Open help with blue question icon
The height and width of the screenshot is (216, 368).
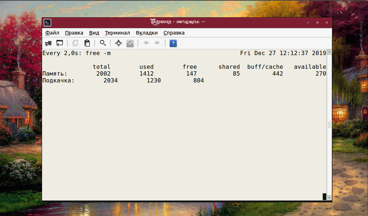tap(173, 43)
